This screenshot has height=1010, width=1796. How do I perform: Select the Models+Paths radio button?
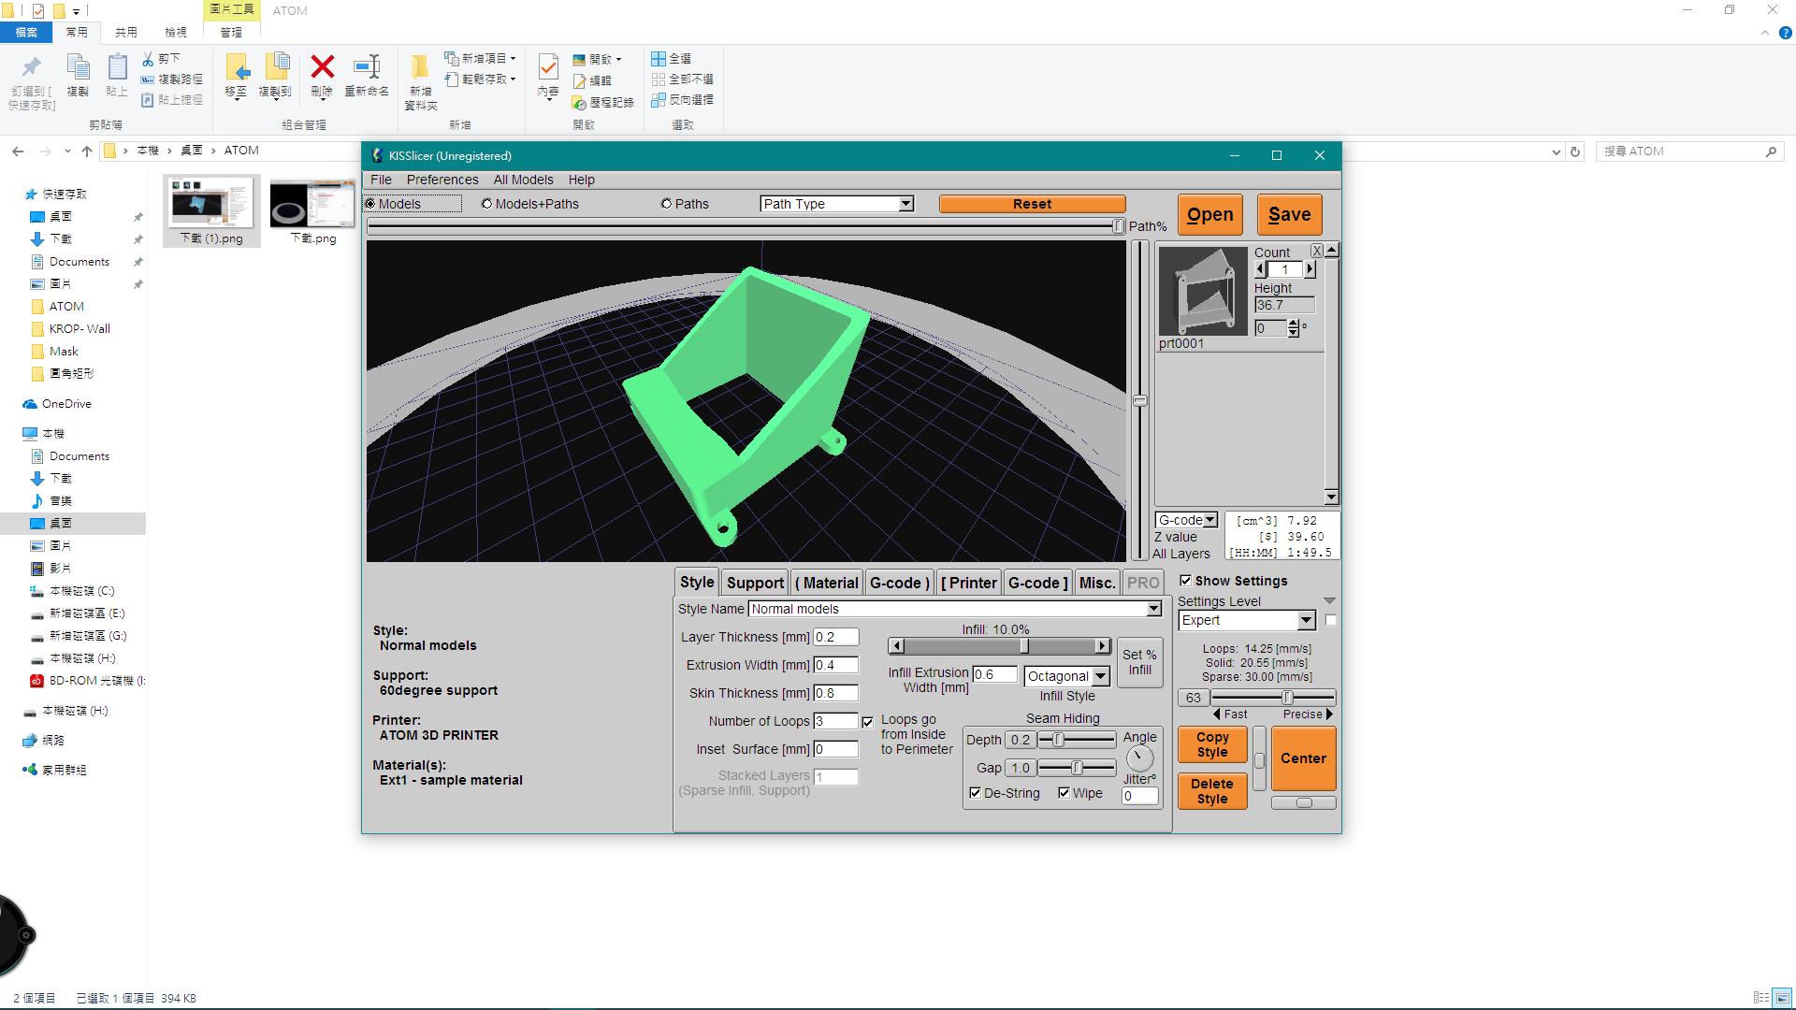(486, 204)
